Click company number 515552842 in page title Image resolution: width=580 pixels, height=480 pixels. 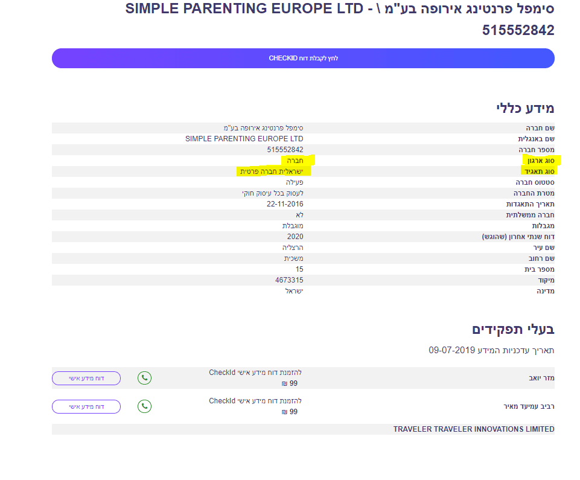tap(518, 30)
